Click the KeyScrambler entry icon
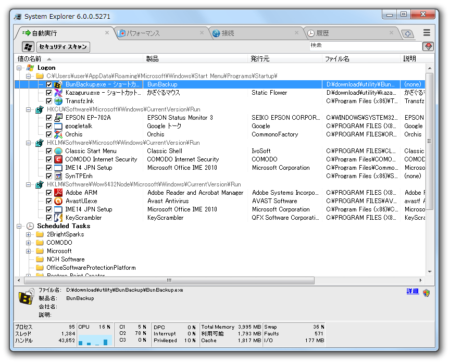Image resolution: width=450 pixels, height=363 pixels. coord(58,218)
